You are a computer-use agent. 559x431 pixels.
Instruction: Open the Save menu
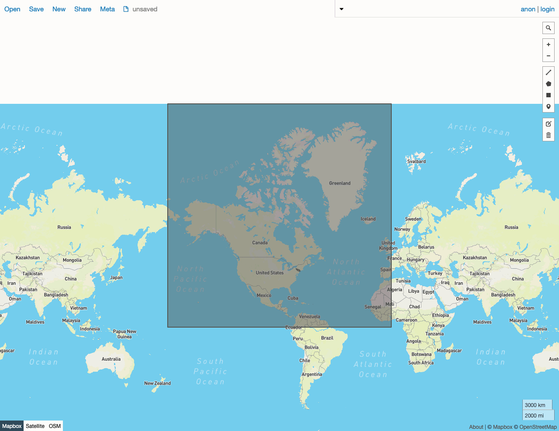point(36,9)
